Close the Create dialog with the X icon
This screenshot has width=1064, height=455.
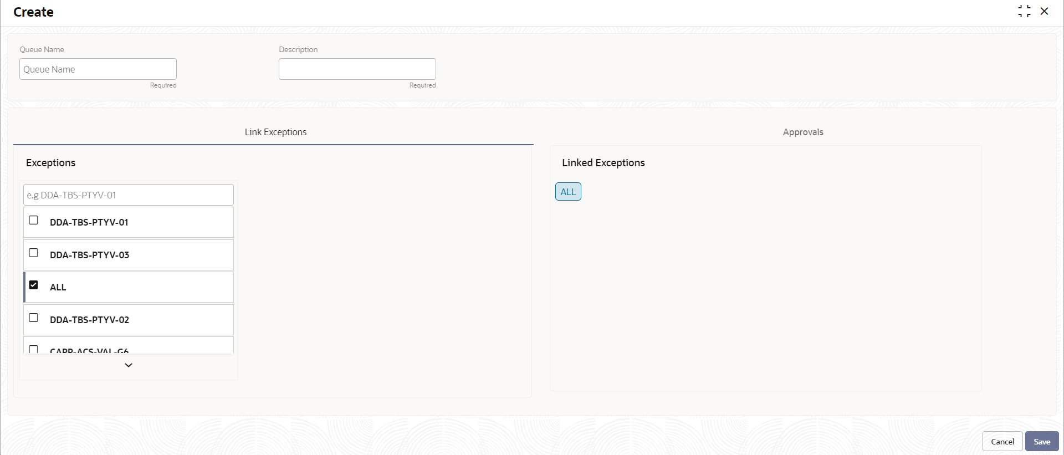coord(1045,11)
